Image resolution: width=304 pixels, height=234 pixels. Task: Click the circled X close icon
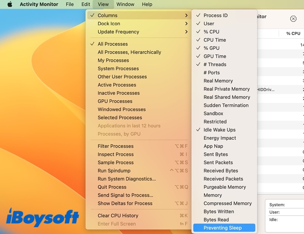[x=293, y=19]
